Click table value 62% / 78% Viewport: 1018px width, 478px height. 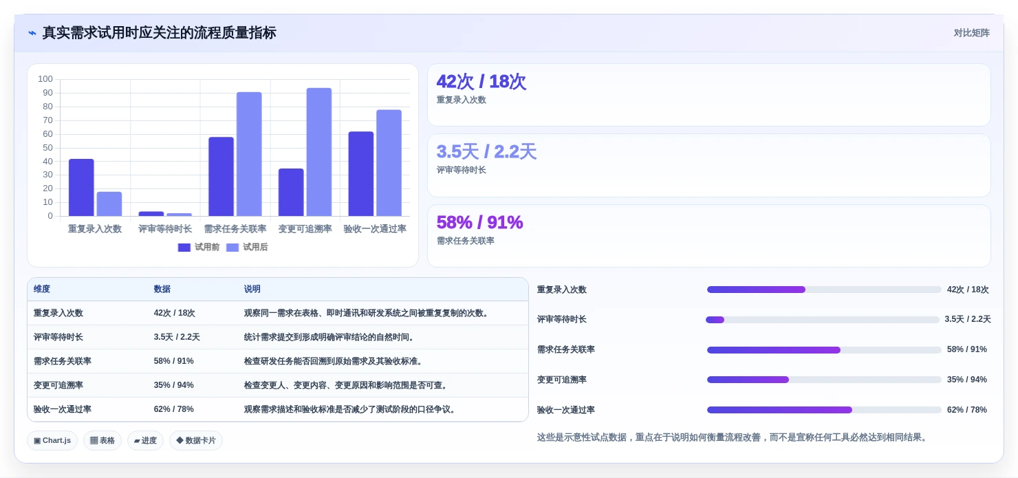tap(174, 409)
